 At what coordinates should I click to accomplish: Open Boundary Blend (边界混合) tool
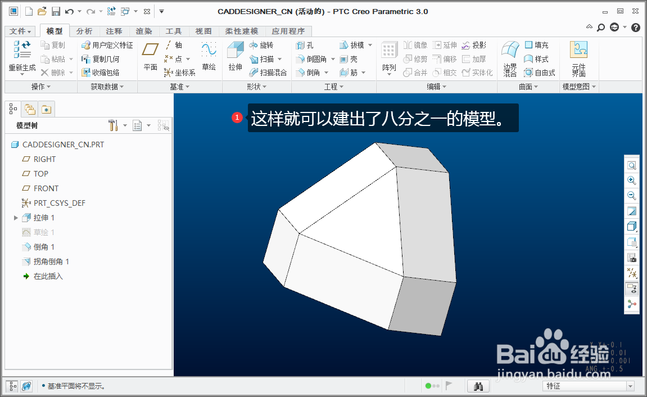[x=510, y=59]
